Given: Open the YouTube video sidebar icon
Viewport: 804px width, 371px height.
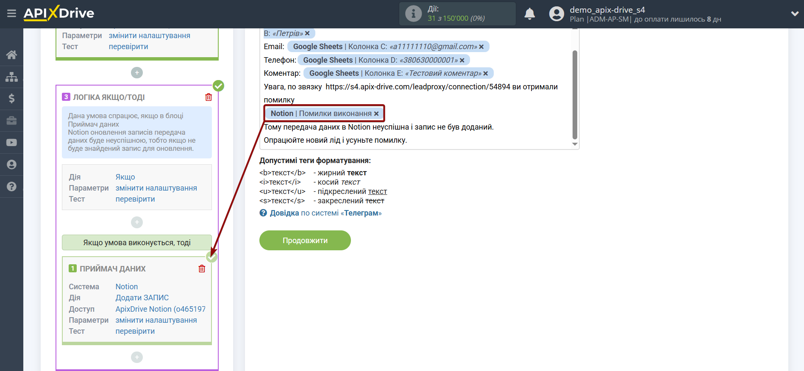Looking at the screenshot, I should pos(11,143).
